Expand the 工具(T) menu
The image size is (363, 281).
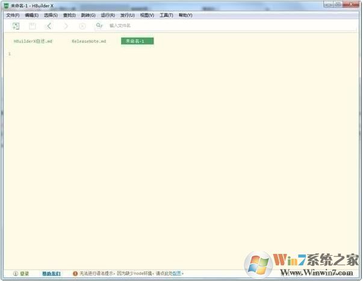[x=166, y=15]
